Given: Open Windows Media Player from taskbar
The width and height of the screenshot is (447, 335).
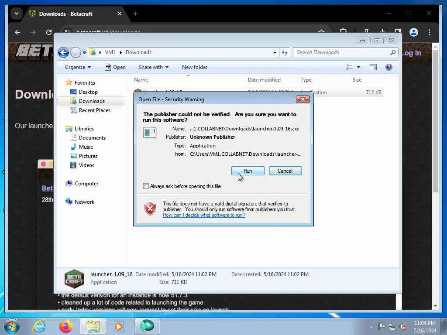Looking at the screenshot, I should pos(119,326).
